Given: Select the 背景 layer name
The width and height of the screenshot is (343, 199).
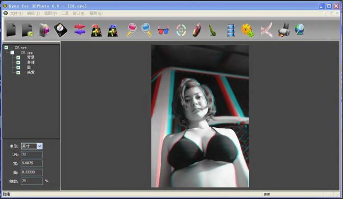Looking at the screenshot, I should point(31,58).
